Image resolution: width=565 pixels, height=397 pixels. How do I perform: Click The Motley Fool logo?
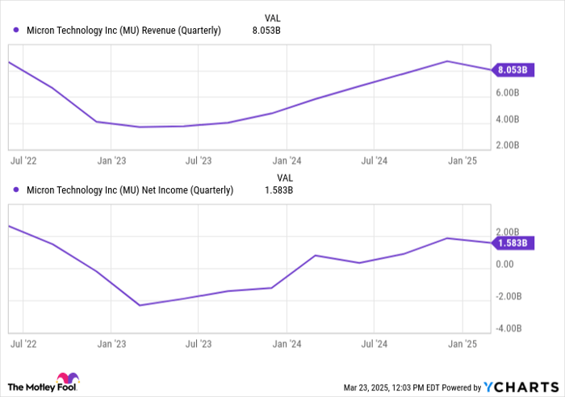[x=44, y=382]
